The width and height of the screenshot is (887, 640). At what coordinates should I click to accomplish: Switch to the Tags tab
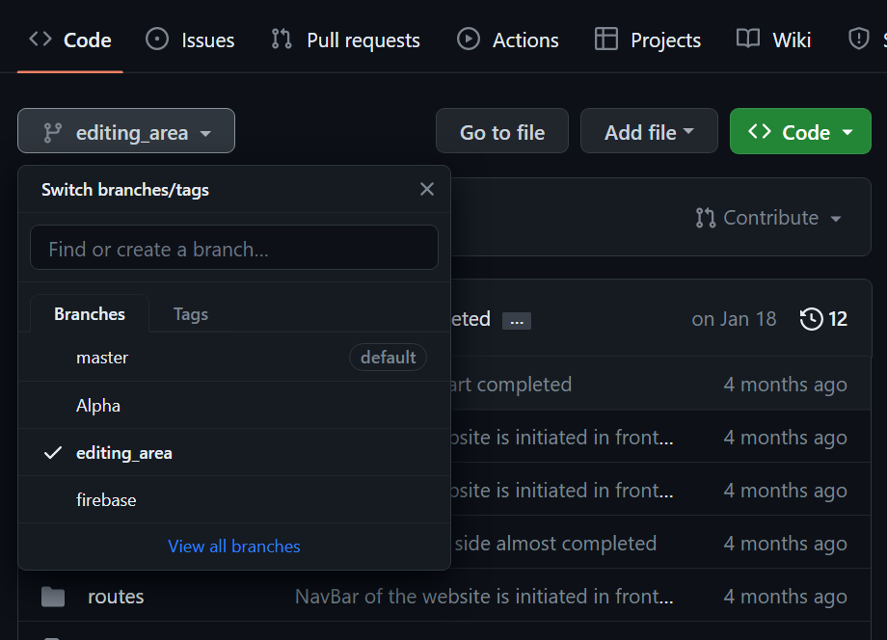click(191, 314)
